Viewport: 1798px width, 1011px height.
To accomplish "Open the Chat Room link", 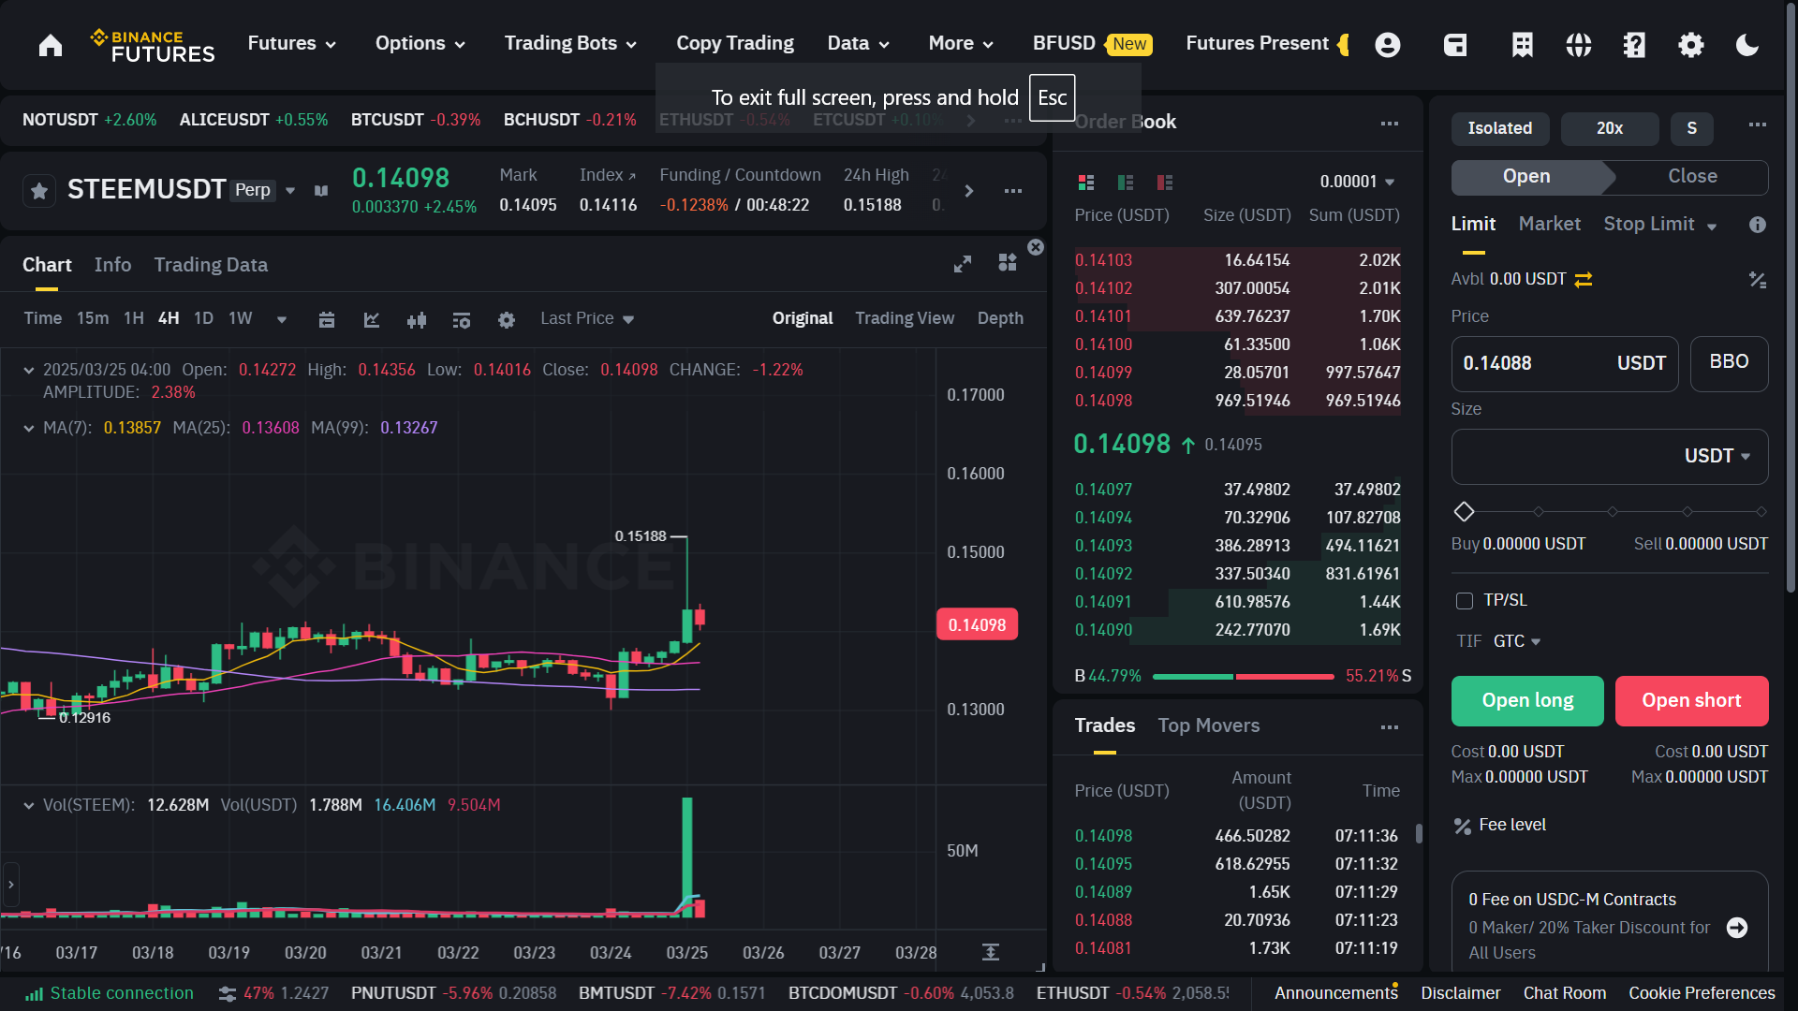I will pyautogui.click(x=1564, y=993).
